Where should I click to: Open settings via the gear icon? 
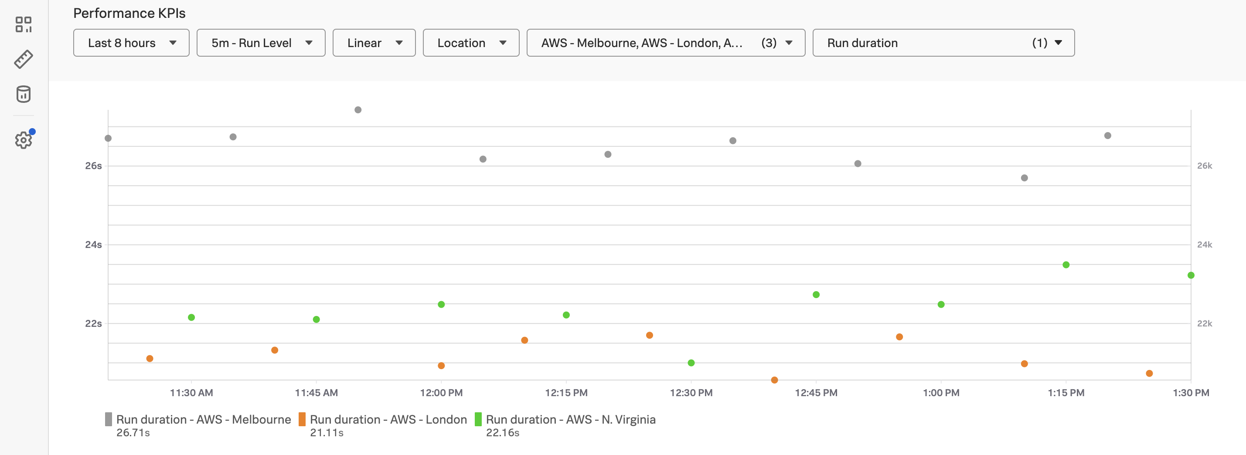(x=23, y=140)
